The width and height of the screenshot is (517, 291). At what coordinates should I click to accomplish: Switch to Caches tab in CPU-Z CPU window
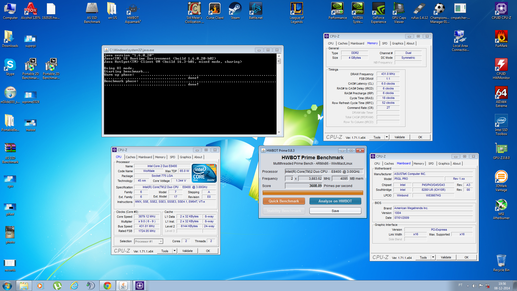[130, 157]
